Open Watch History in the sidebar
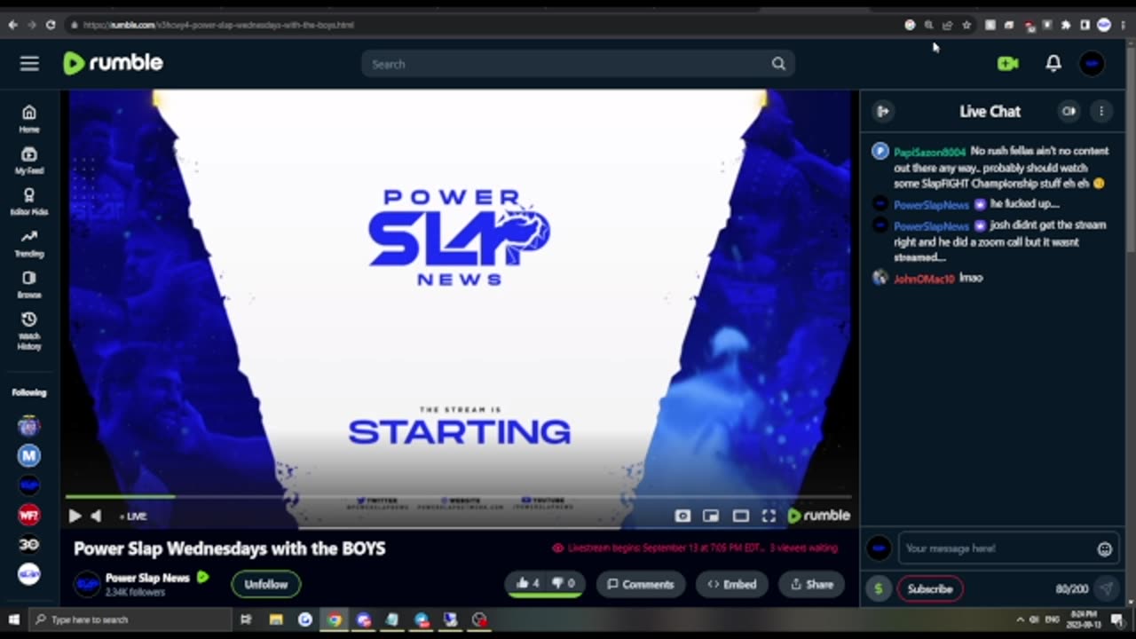The height and width of the screenshot is (639, 1136). click(x=29, y=330)
